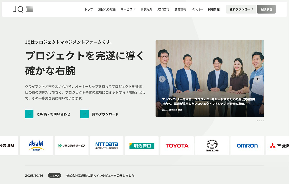Select the second carousel indicator dot
The height and width of the screenshot is (184, 289).
(x=260, y=121)
